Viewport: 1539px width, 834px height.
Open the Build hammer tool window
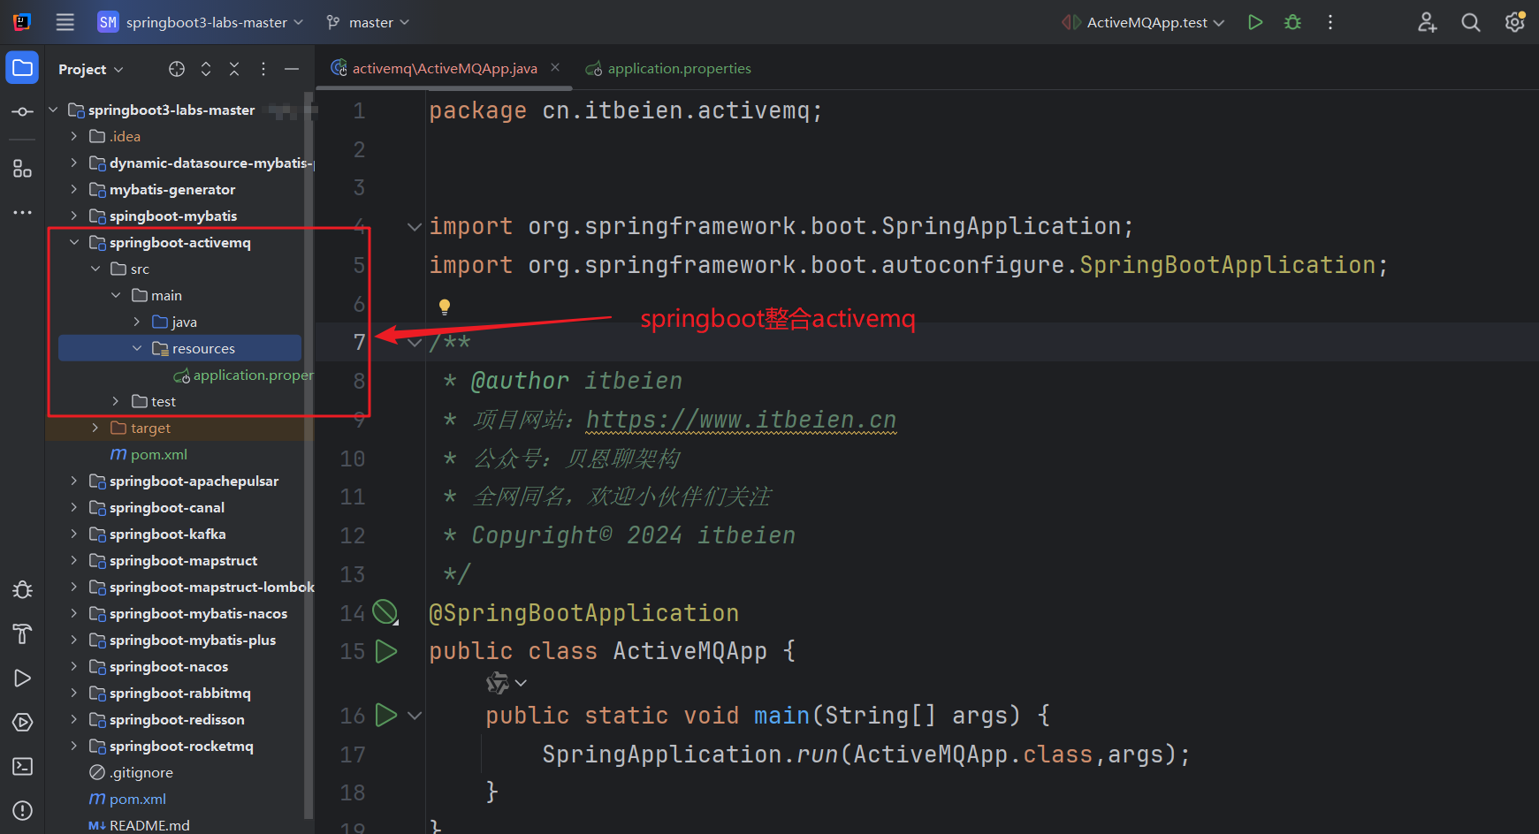[22, 633]
